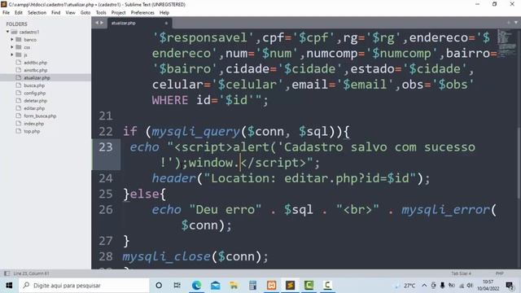This screenshot has height=293, width=521.
Task: Select the banco folder icon
Action: [19, 40]
